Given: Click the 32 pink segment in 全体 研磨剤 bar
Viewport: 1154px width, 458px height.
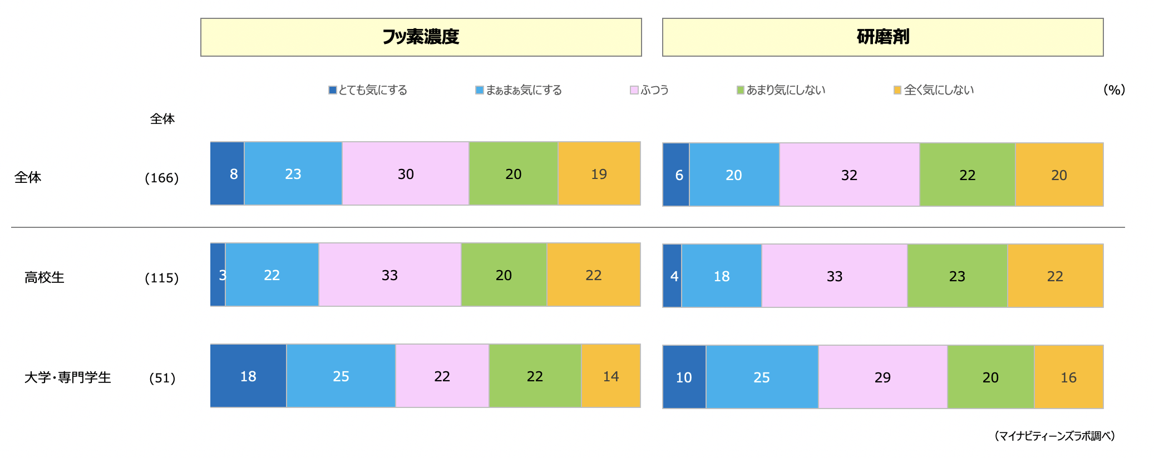Looking at the screenshot, I should (x=850, y=175).
